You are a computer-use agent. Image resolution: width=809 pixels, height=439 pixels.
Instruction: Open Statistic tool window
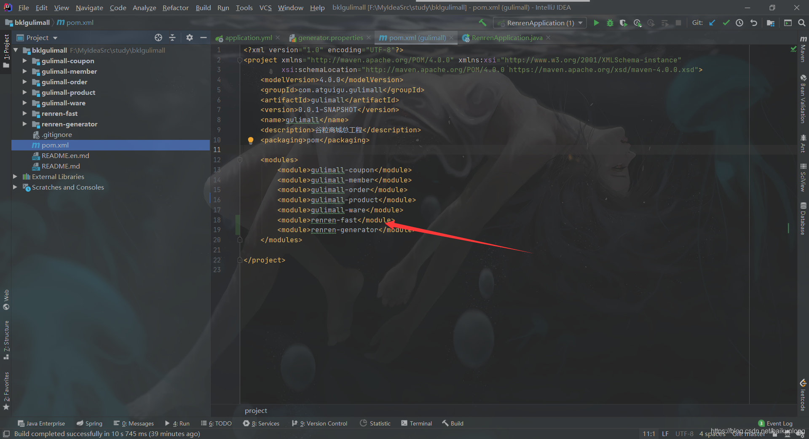(375, 423)
